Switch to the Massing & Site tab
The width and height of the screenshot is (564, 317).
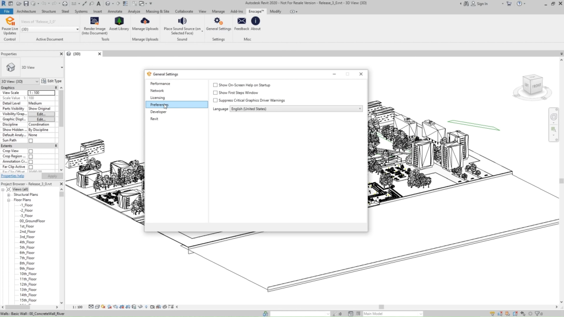tap(158, 12)
